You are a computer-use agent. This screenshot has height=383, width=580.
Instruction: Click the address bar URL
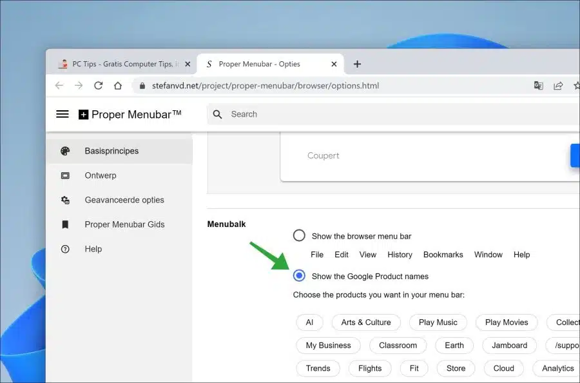[266, 86]
